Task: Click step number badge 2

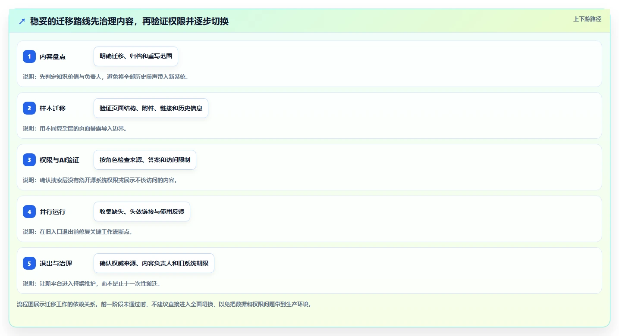Action: pos(29,108)
